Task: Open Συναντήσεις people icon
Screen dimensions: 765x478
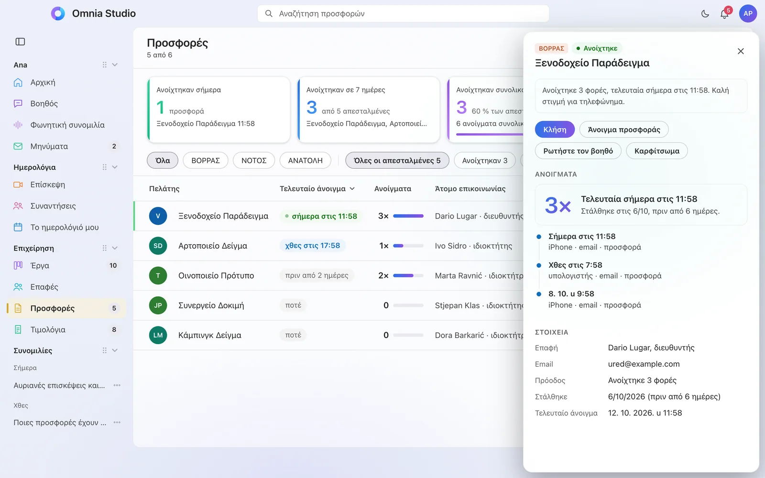Action: coord(18,206)
